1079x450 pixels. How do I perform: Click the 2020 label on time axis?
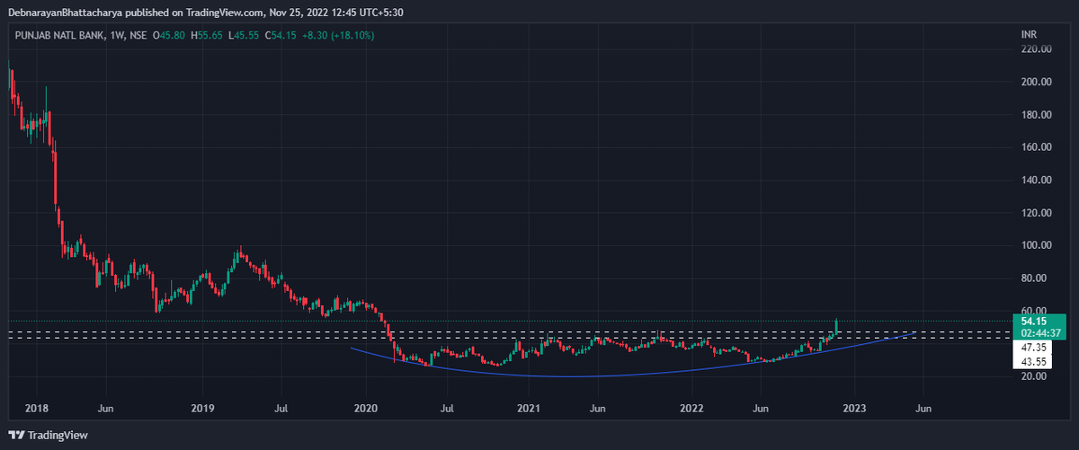(x=366, y=408)
